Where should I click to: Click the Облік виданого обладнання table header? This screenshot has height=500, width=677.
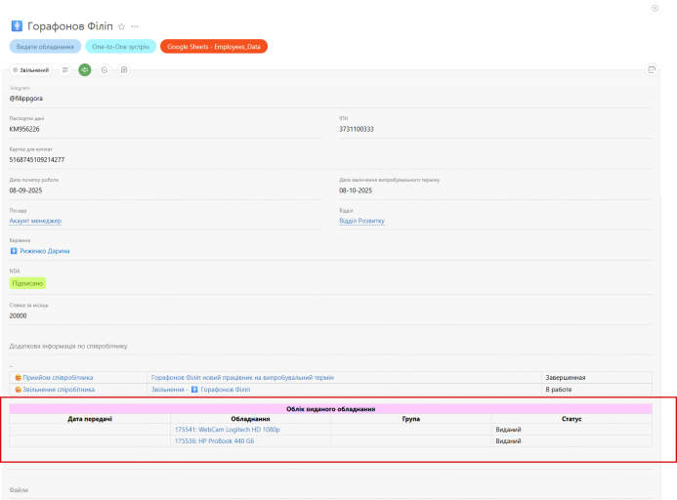tap(331, 408)
